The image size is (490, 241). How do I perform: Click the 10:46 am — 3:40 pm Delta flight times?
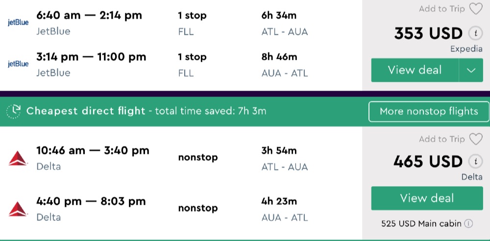click(93, 150)
